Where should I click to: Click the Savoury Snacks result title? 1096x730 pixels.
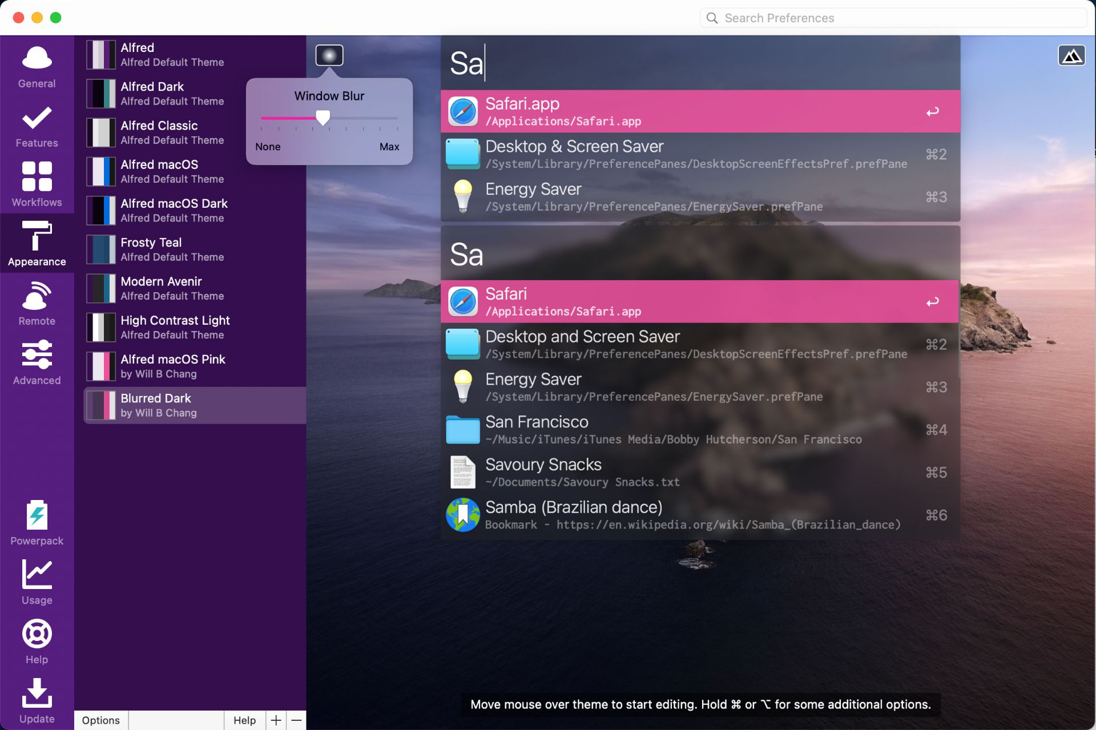point(543,465)
